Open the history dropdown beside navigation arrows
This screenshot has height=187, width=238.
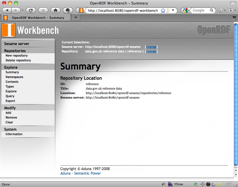(x=23, y=10)
